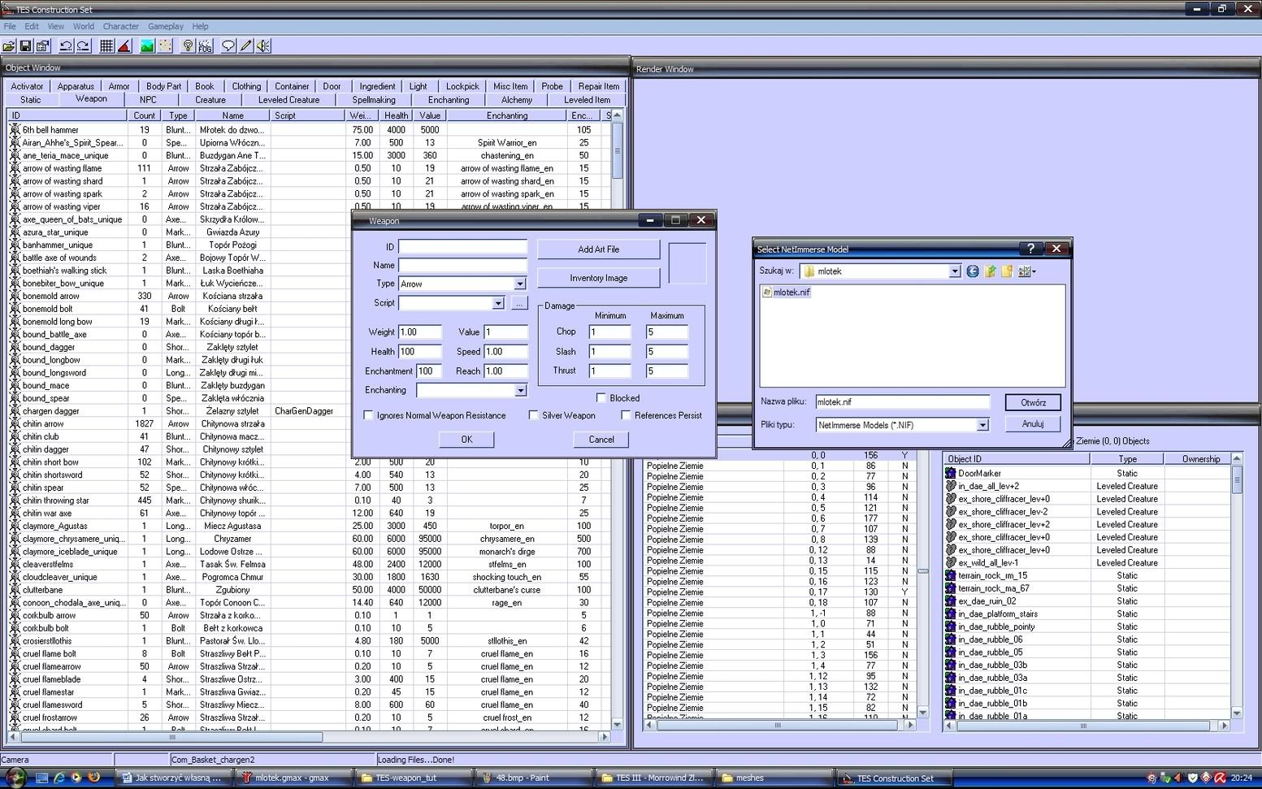Toggle Ignores Normal Weapon Resistance checkbox
Viewport: 1262px width, 789px height.
click(x=367, y=415)
